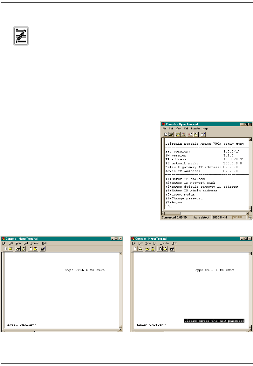Click horizontal scroll-right arrow in Setup Menu window
Screen dimensions: 253x366
click(247, 213)
